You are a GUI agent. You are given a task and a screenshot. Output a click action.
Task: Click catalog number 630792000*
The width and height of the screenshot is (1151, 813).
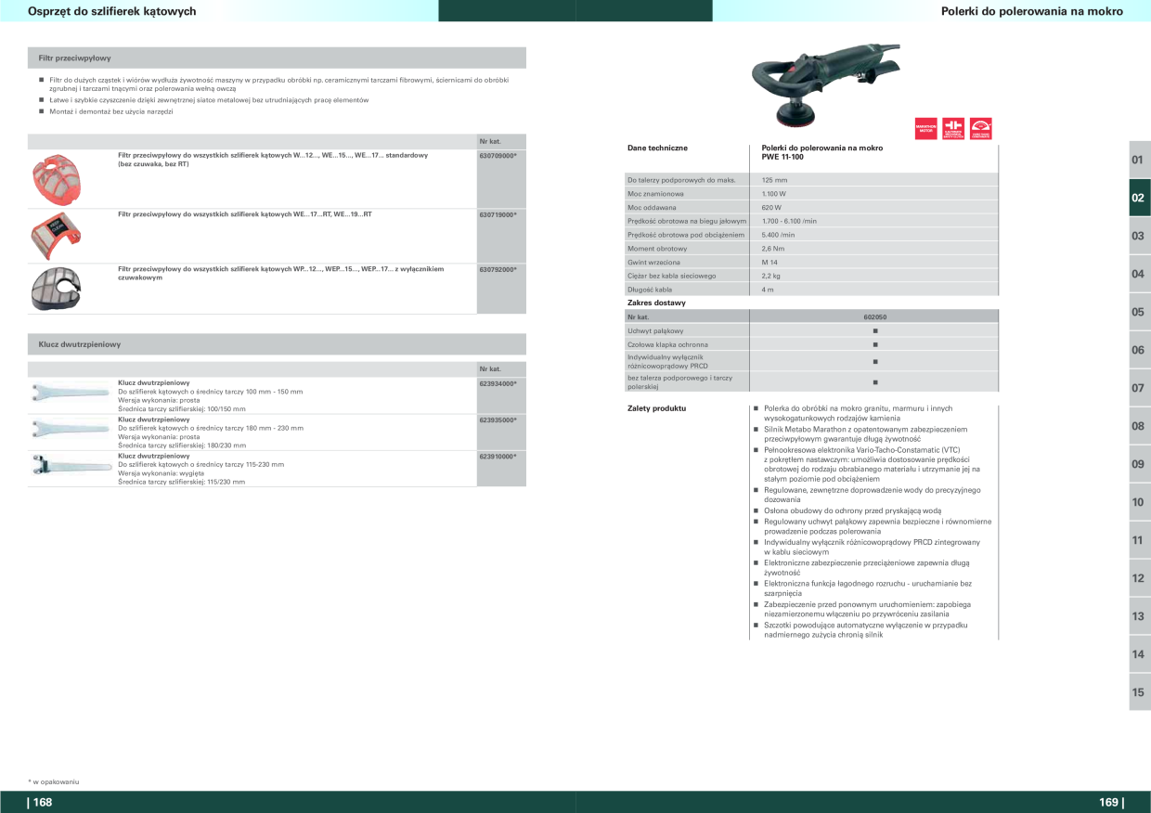(x=498, y=269)
